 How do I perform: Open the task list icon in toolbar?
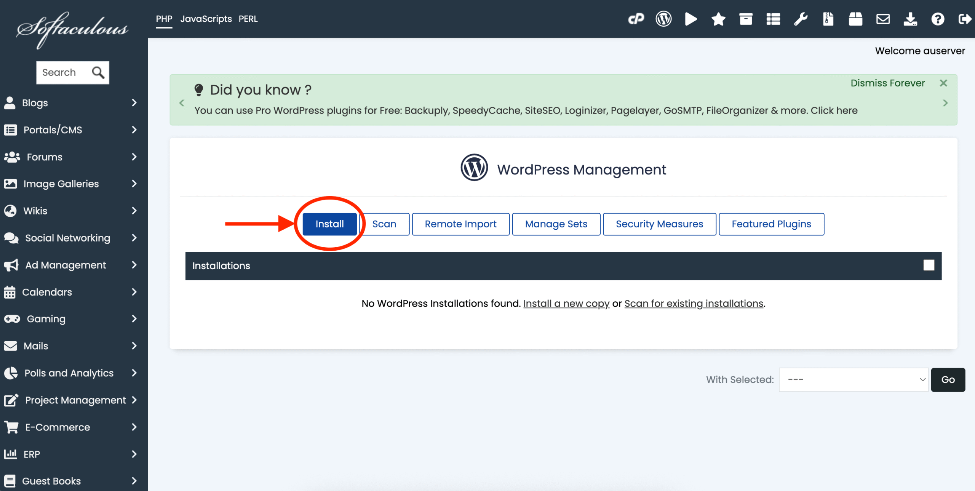pos(773,19)
